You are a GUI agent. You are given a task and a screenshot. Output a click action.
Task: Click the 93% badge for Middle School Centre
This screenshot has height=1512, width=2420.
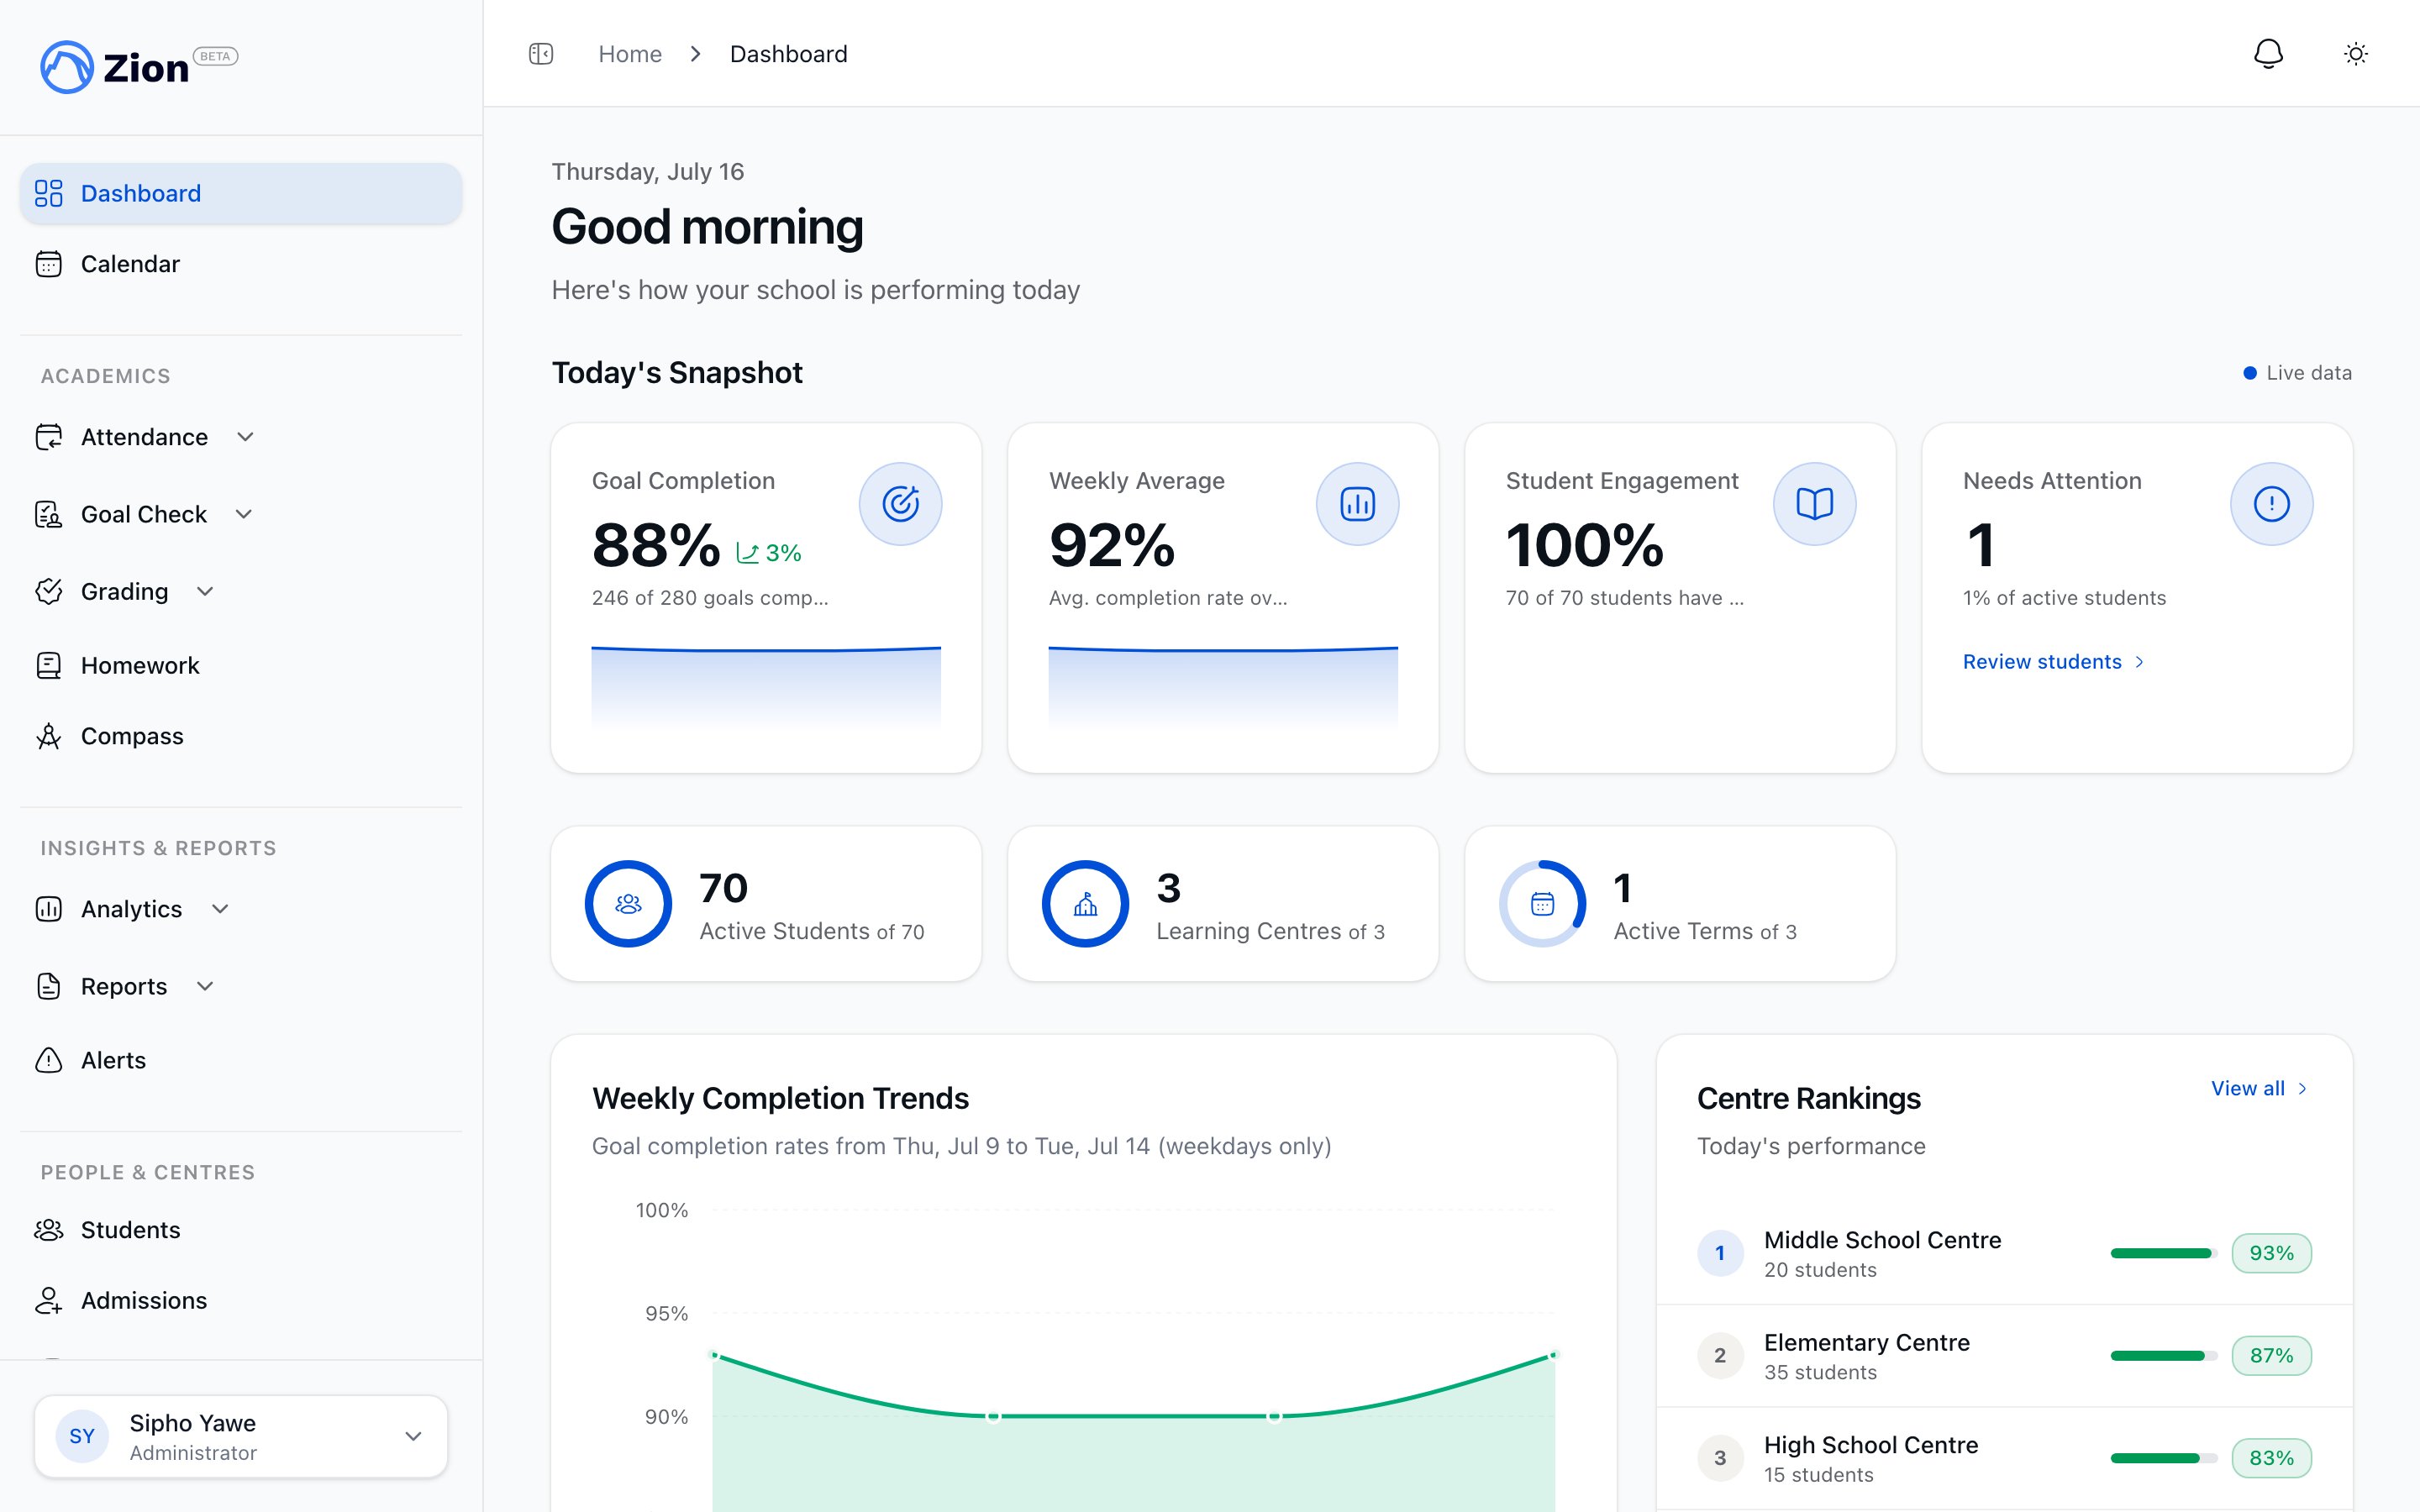tap(2271, 1253)
